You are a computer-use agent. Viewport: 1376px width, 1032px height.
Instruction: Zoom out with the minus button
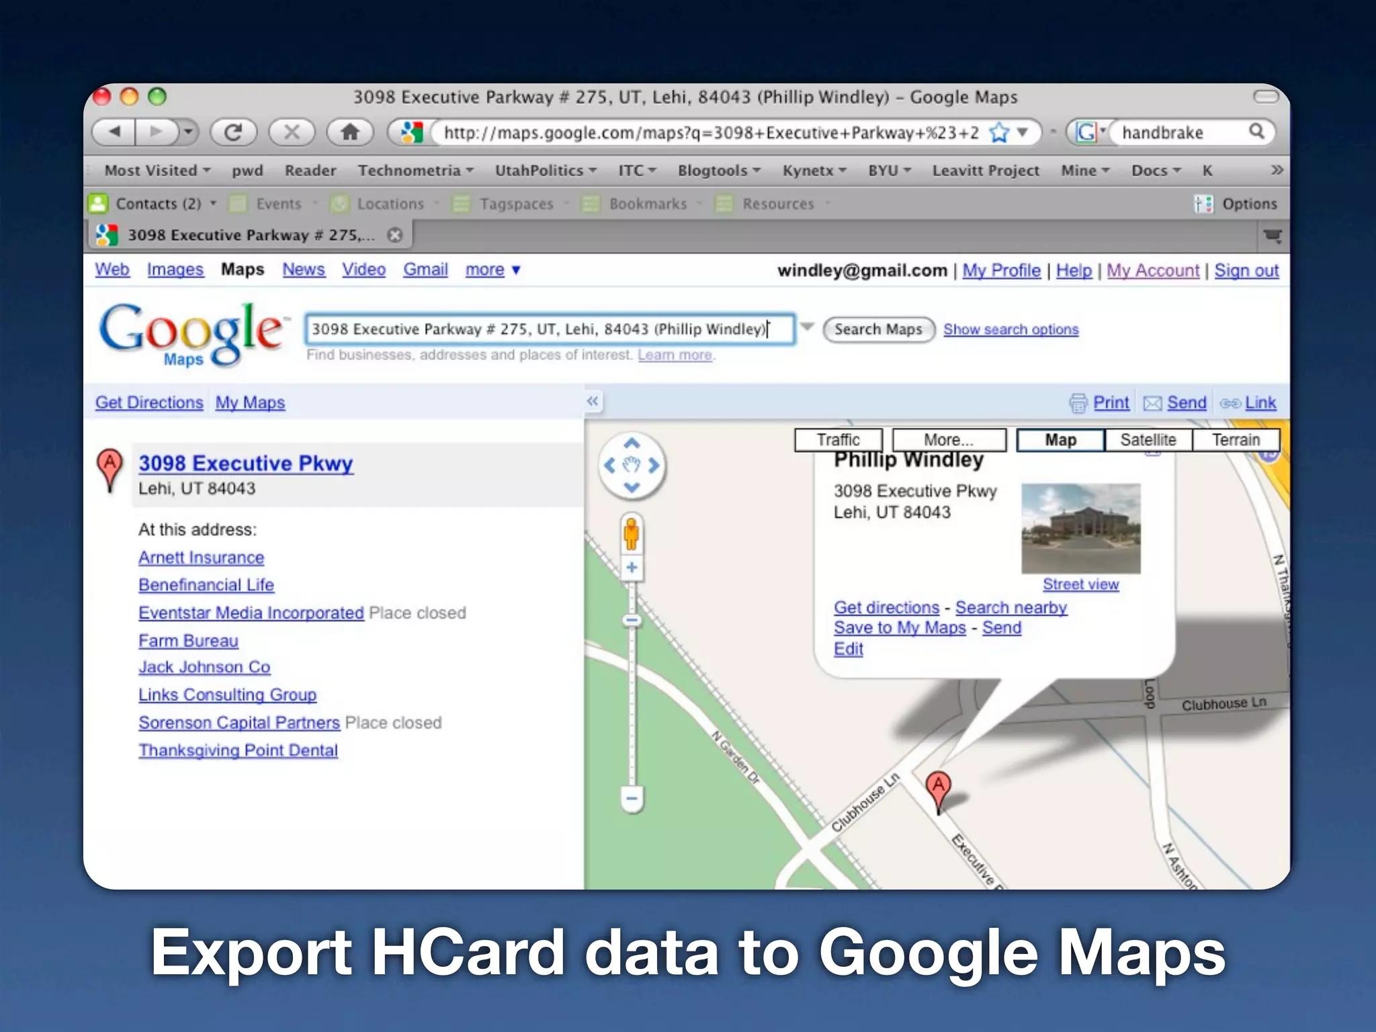tap(632, 799)
